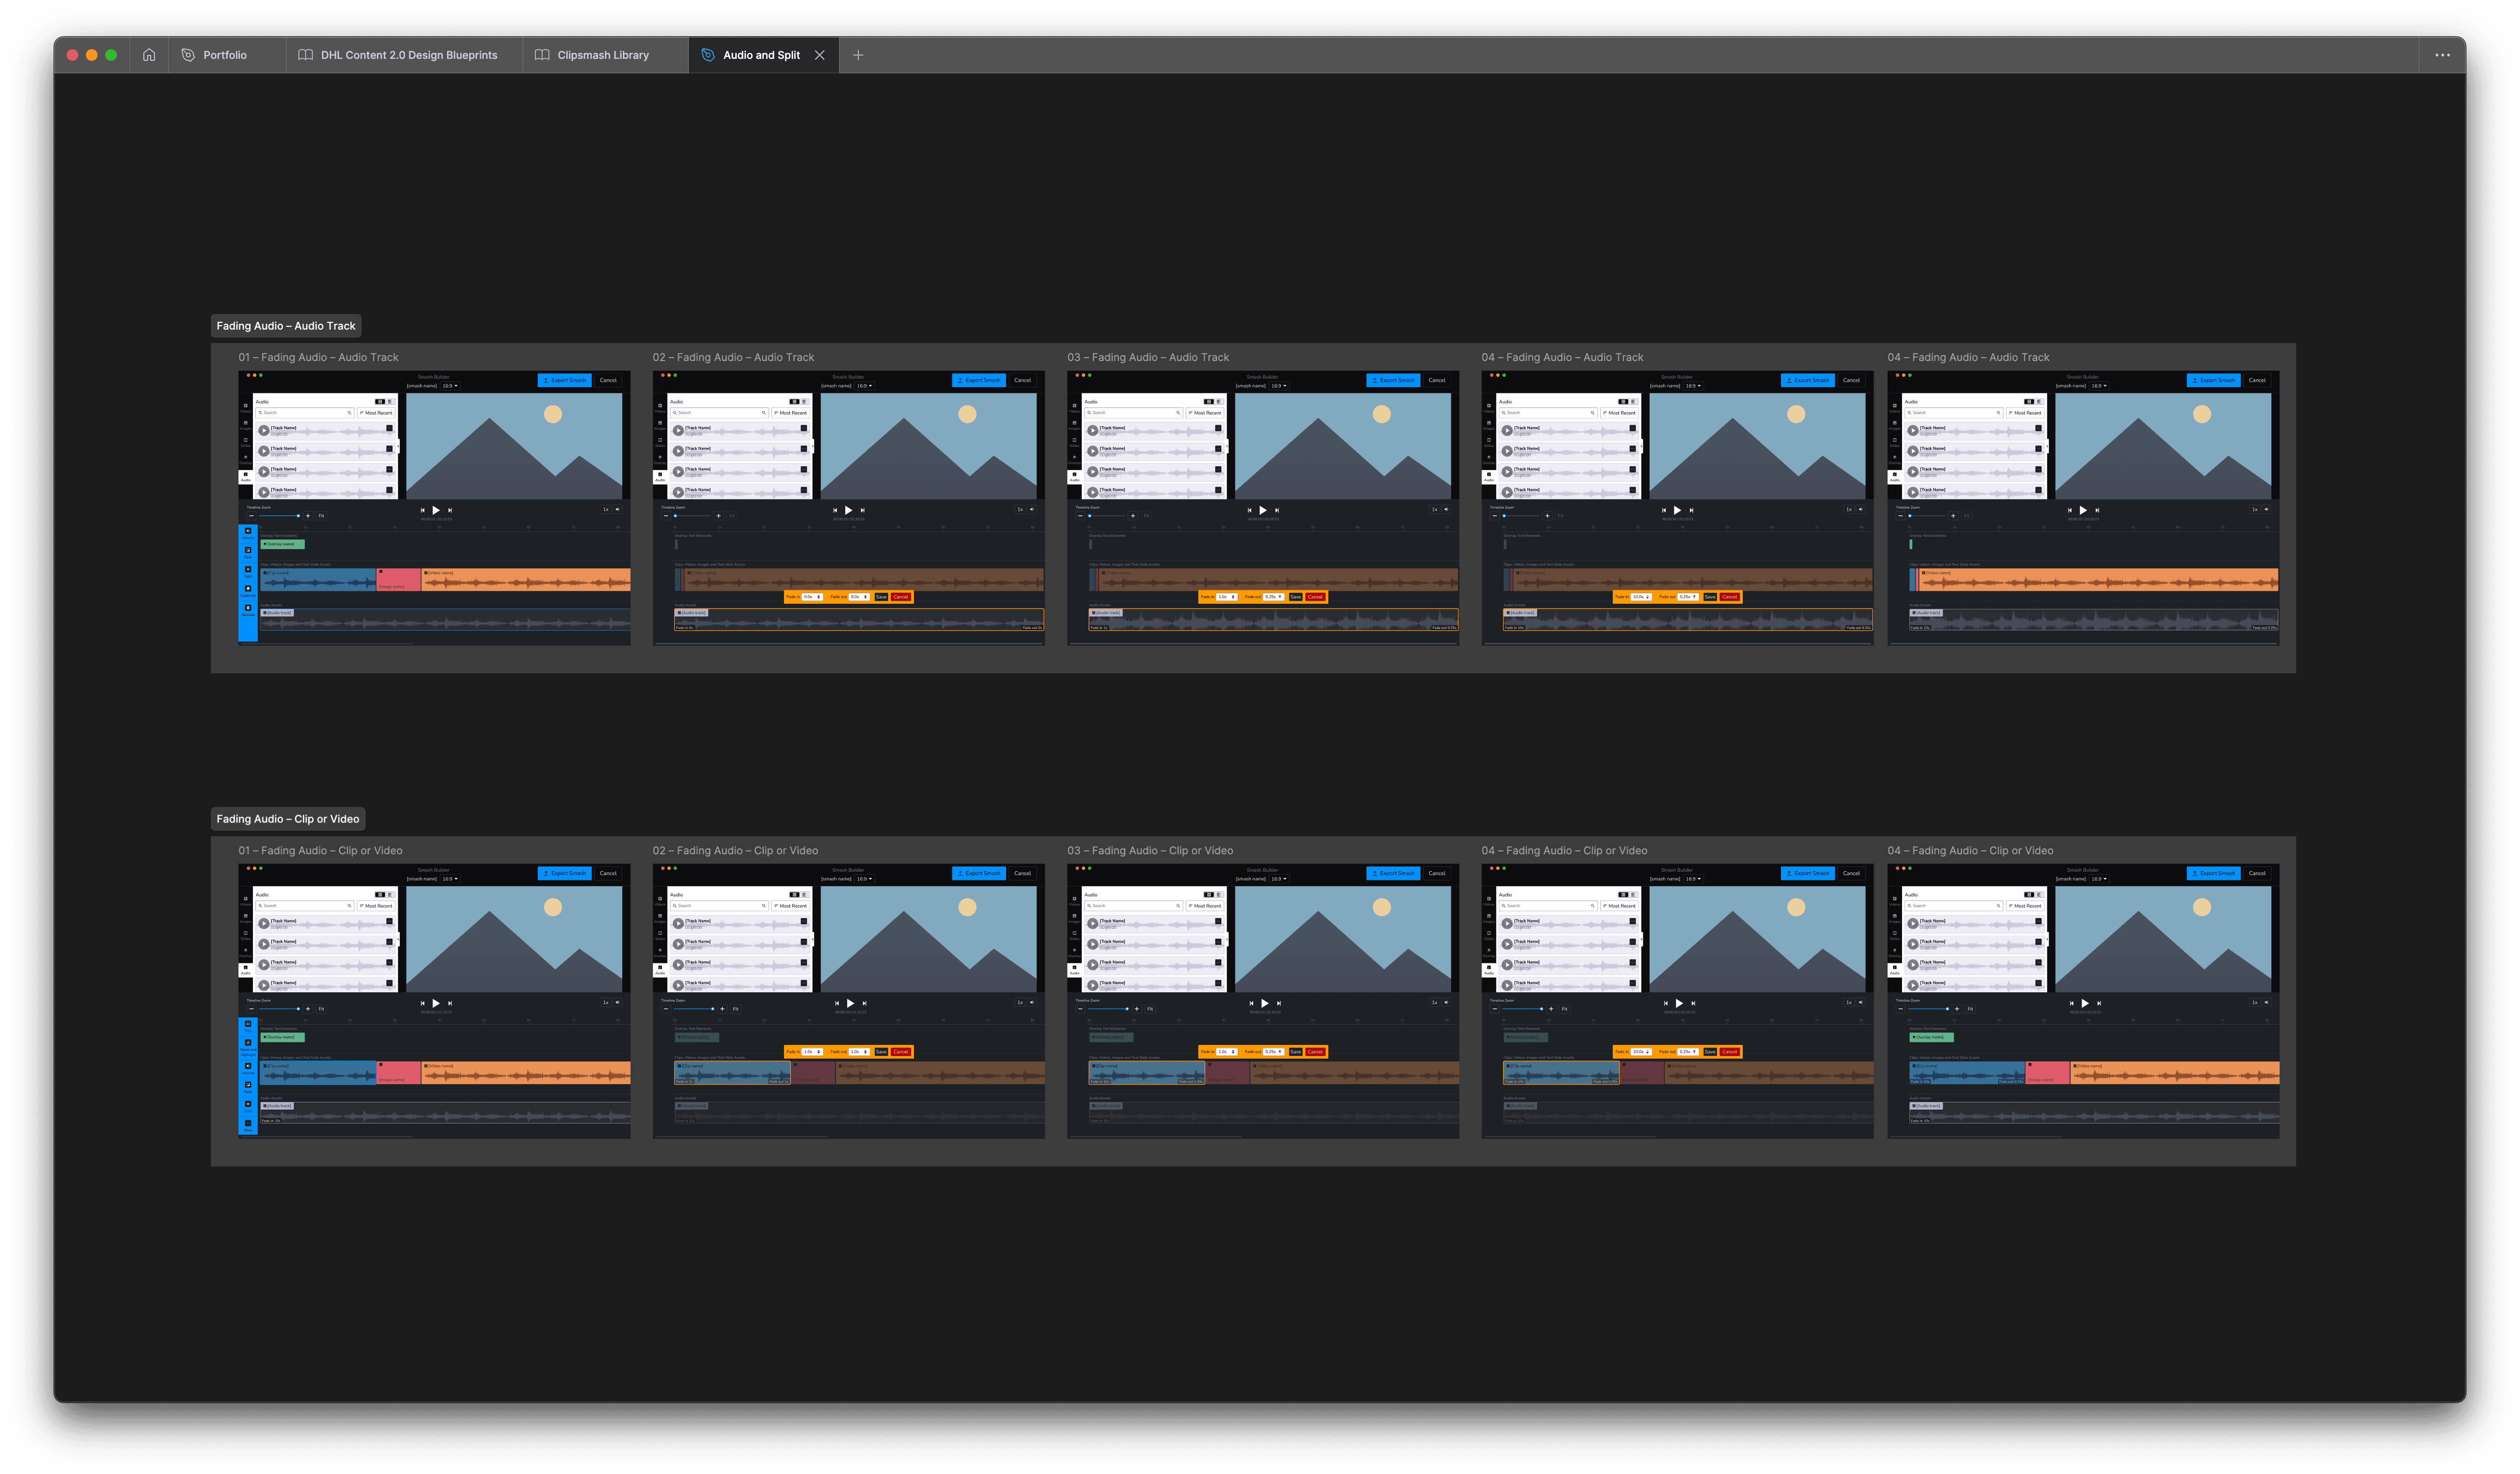Open a new tab with the plus icon
This screenshot has height=1474, width=2520.
click(x=858, y=55)
